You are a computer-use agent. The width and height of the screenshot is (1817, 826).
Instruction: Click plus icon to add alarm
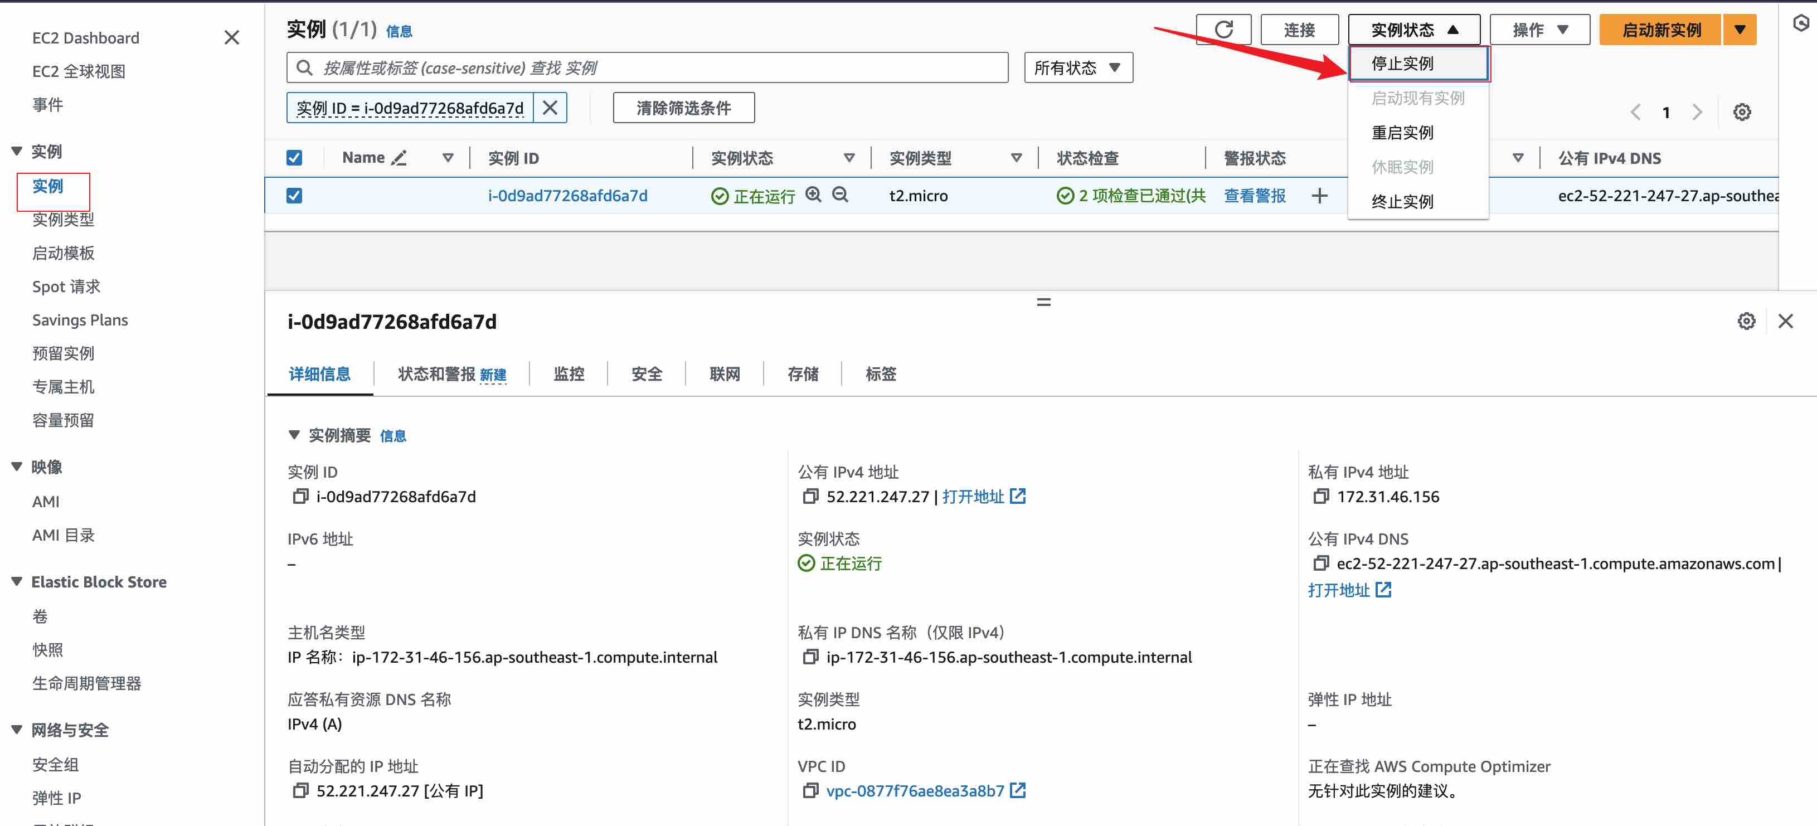[1319, 196]
